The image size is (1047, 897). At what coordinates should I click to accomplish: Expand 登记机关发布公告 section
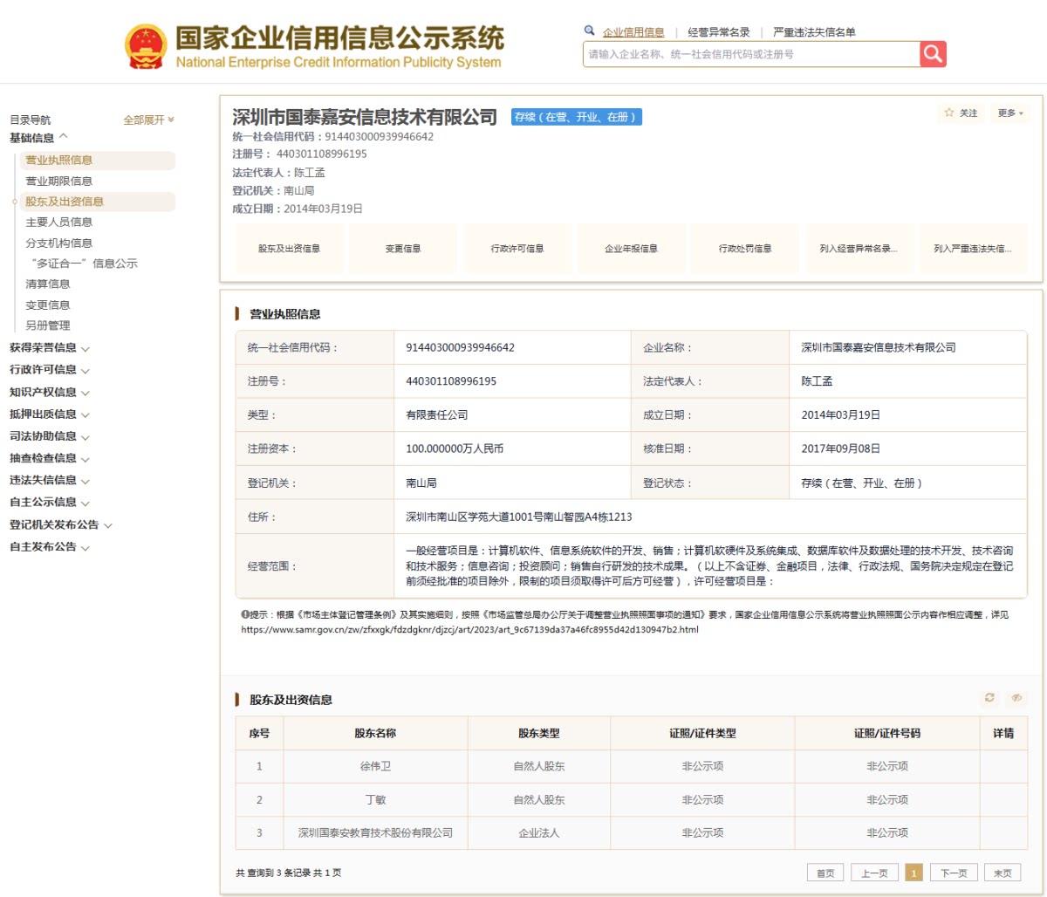[x=60, y=524]
